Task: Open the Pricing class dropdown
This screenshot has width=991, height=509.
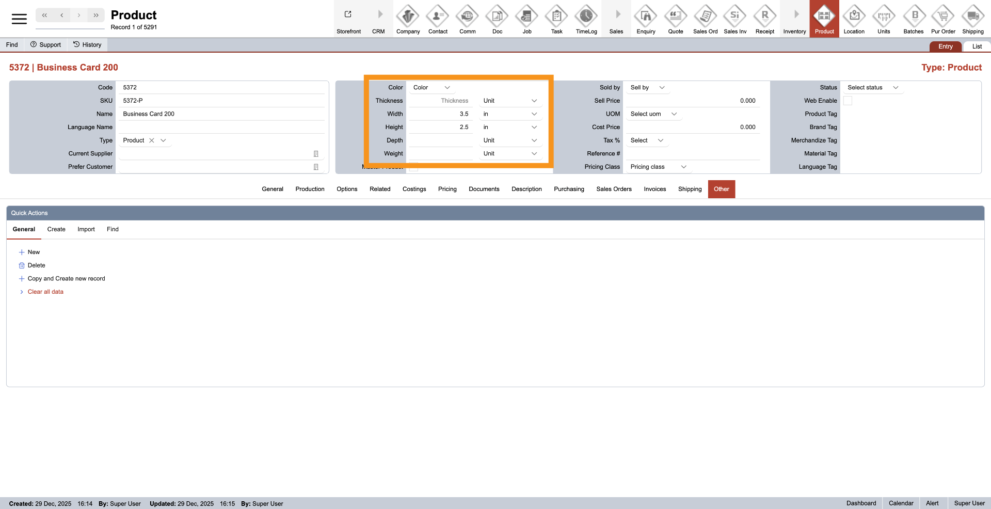Action: pyautogui.click(x=658, y=167)
